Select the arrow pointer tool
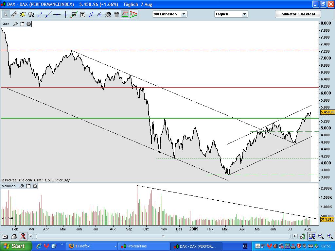Image resolution: width=335 pixels, height=251 pixels. (6, 14)
